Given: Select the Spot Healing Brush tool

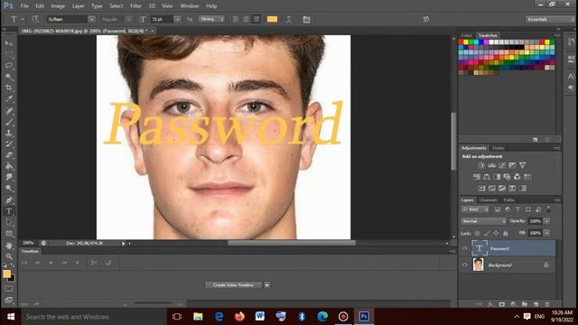Looking at the screenshot, I should point(9,110).
